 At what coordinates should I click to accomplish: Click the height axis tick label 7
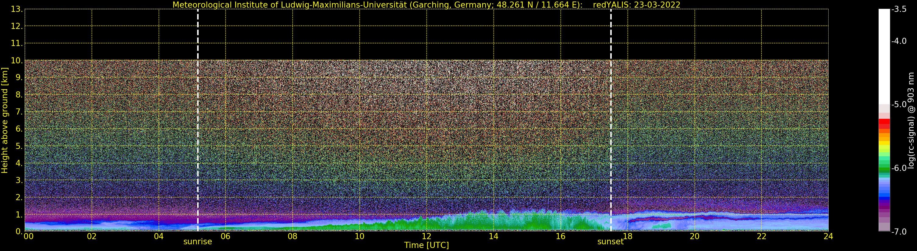(19, 112)
